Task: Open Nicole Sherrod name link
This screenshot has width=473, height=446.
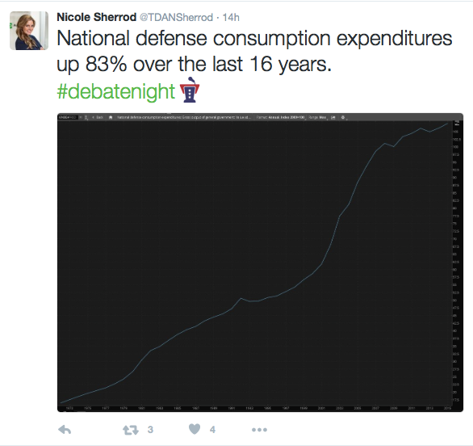Action: [97, 17]
